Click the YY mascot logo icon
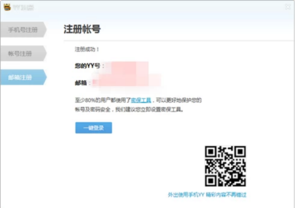This screenshot has height=208, width=295. click(7, 7)
